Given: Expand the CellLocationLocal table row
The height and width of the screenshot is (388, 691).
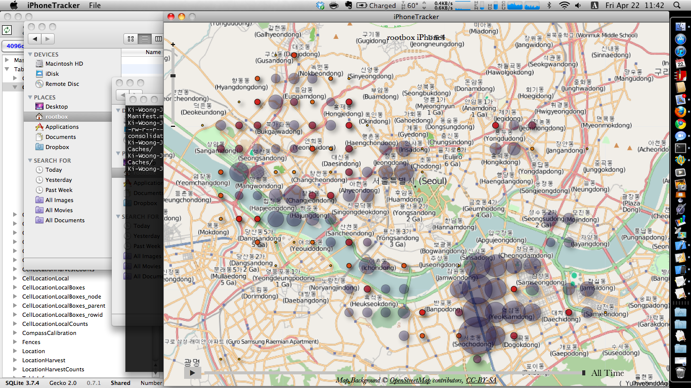Looking at the screenshot, I should tap(15, 278).
